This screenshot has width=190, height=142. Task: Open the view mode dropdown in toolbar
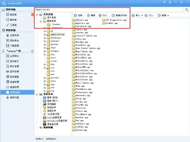click(168, 16)
